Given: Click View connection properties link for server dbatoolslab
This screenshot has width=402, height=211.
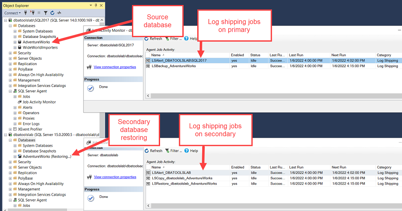Looking at the screenshot, I should tap(115, 177).
